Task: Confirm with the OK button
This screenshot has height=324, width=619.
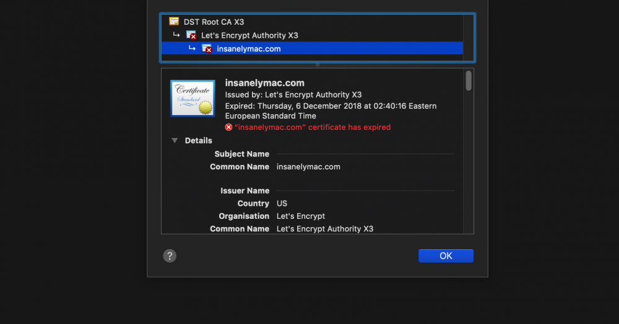Action: point(446,256)
